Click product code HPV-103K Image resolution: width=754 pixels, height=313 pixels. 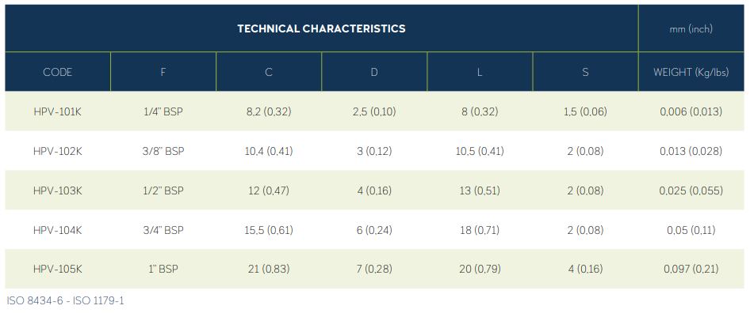pos(58,190)
